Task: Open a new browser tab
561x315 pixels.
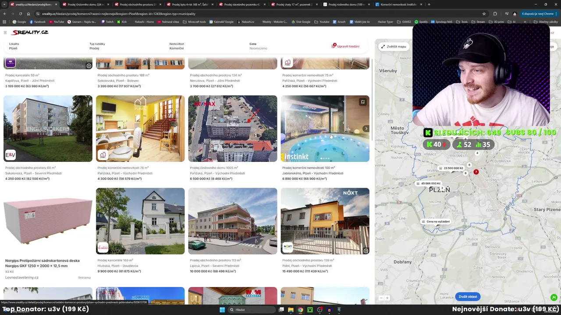Action: [x=429, y=4]
